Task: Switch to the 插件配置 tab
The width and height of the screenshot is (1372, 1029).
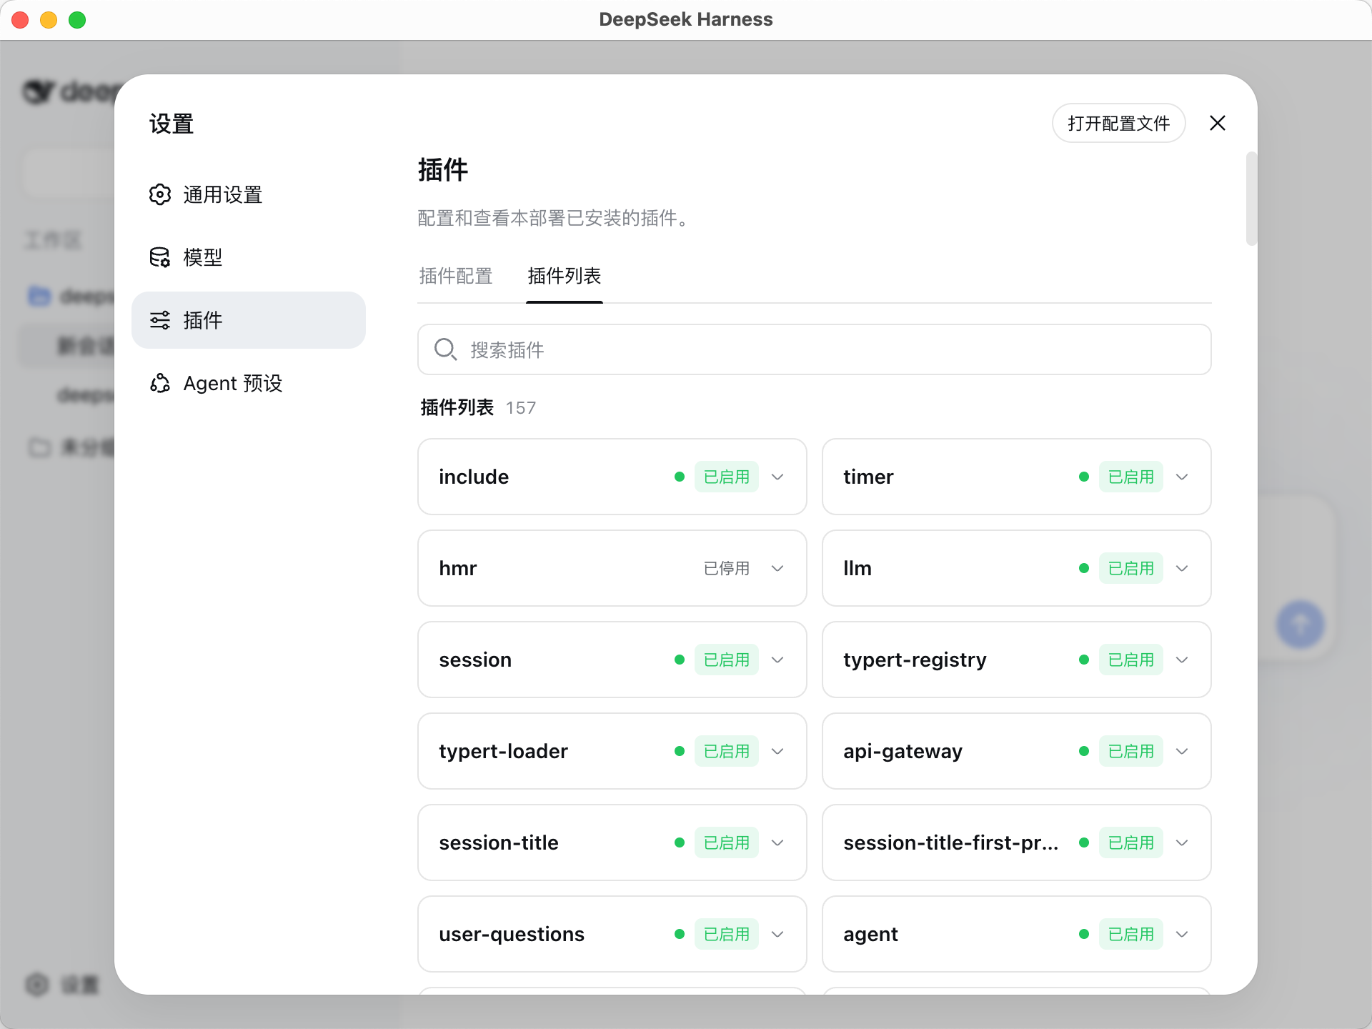Action: 456,276
